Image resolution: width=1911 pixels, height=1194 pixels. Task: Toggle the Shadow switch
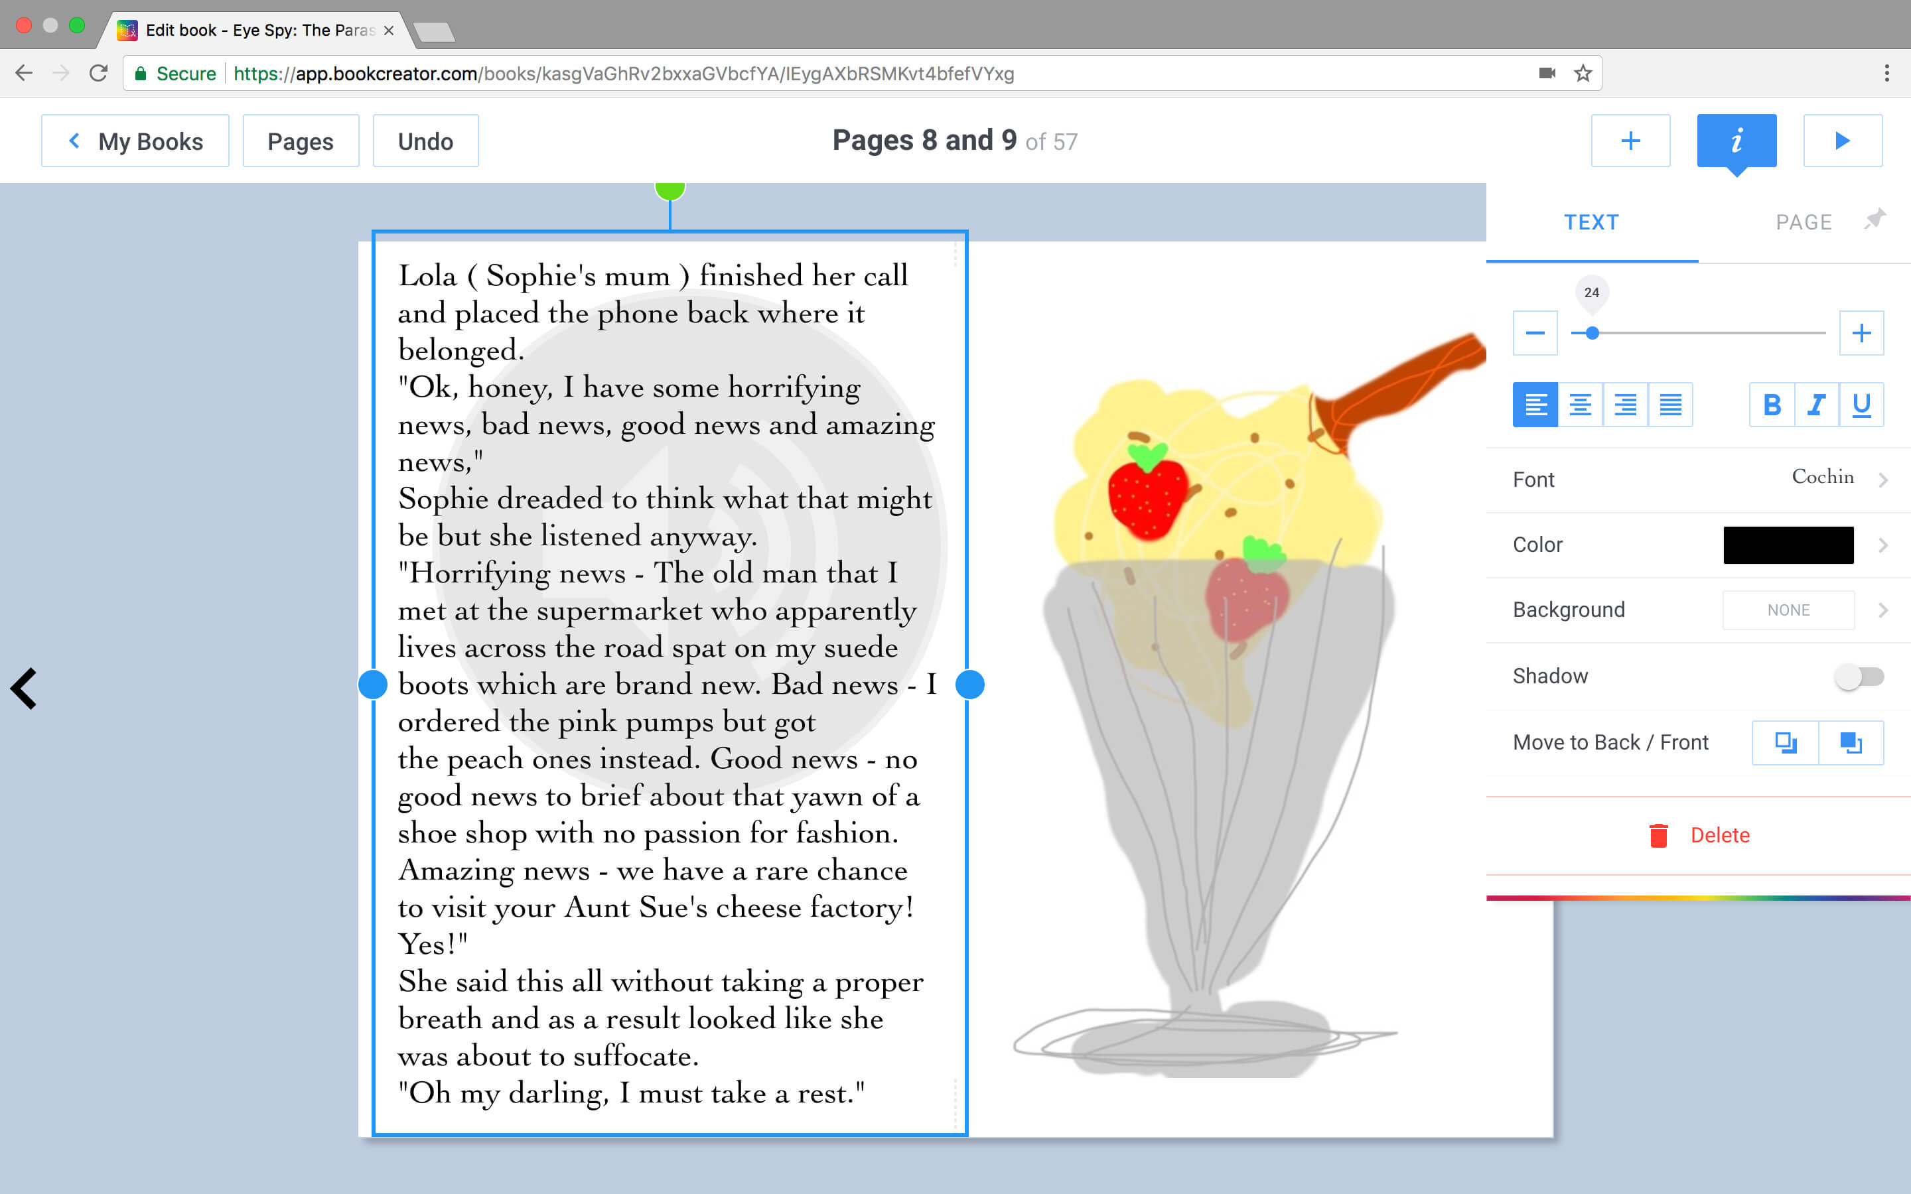(x=1860, y=676)
